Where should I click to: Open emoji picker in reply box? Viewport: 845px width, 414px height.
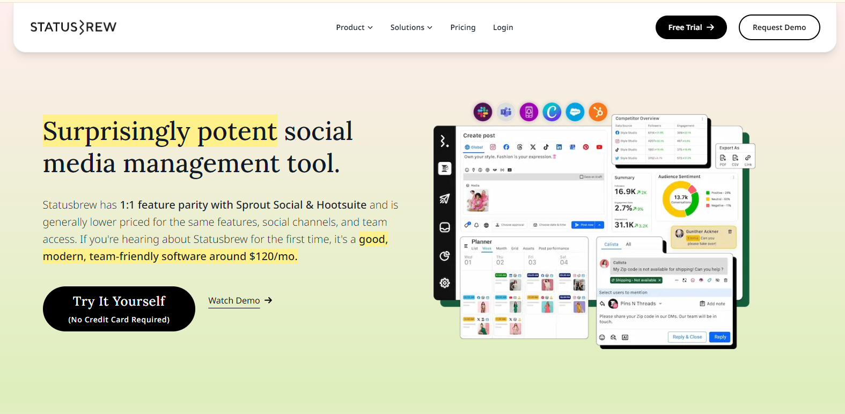pyautogui.click(x=602, y=337)
